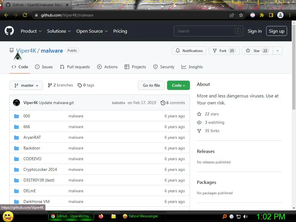Expand the Open Source menu
The image size is (296, 222).
[x=92, y=31]
